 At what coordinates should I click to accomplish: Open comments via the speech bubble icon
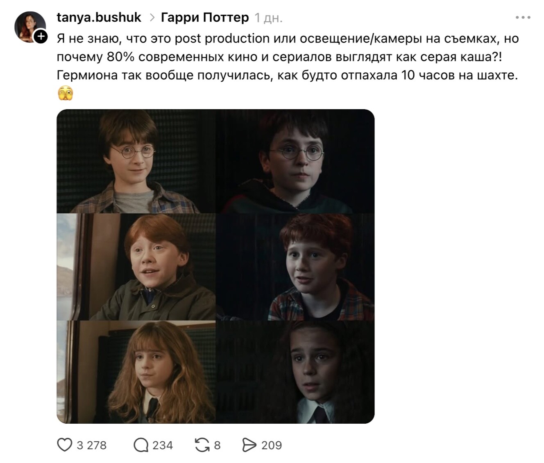(141, 445)
